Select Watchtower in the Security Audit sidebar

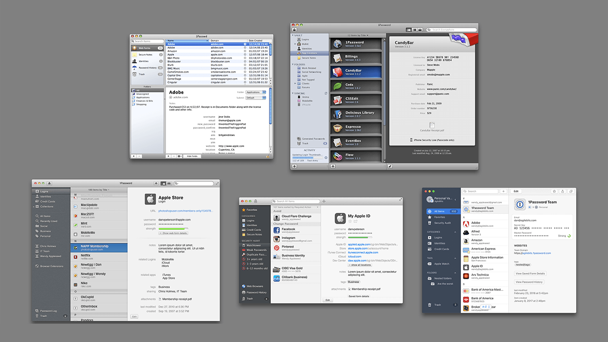point(254,245)
